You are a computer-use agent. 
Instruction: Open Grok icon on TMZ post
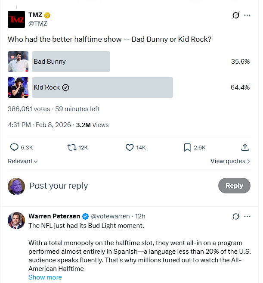235,15
